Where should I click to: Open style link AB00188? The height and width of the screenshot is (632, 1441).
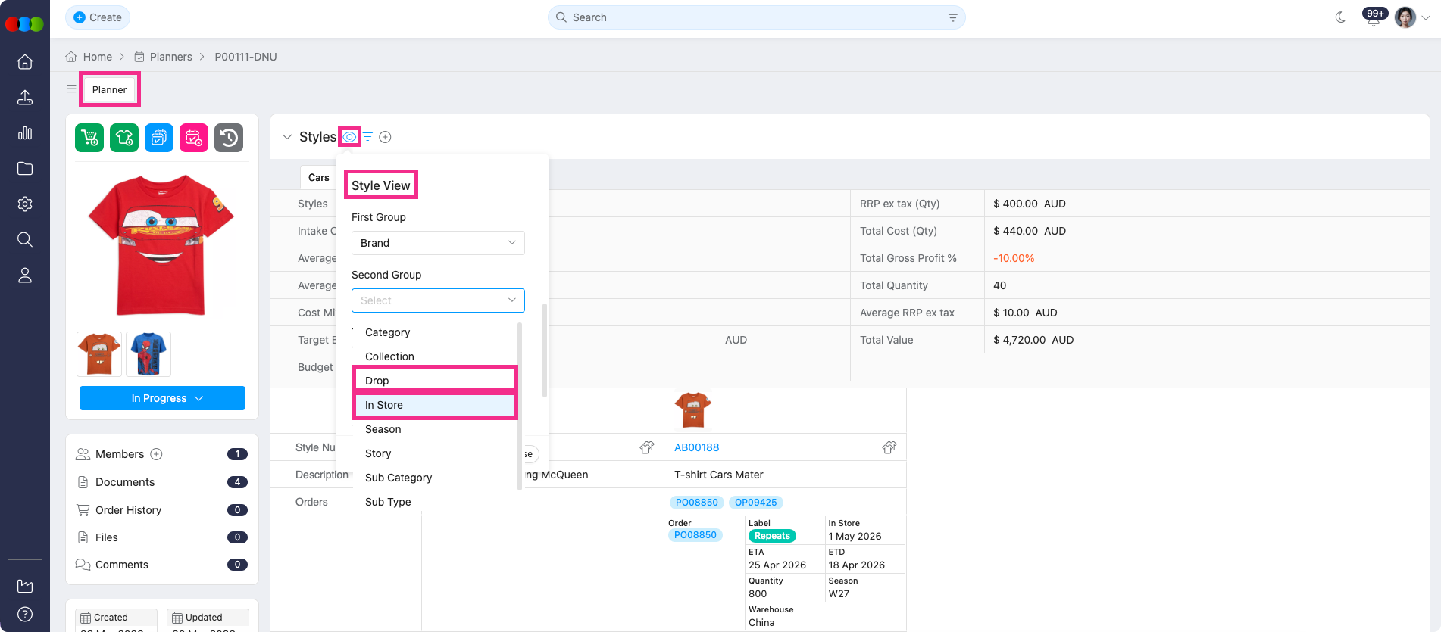[x=696, y=447]
